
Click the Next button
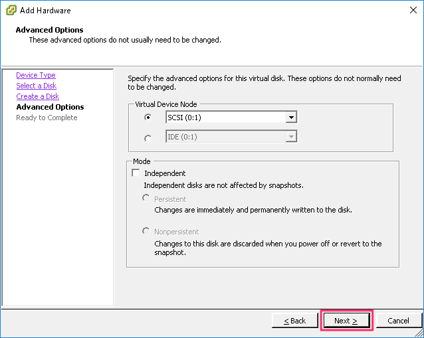[347, 321]
